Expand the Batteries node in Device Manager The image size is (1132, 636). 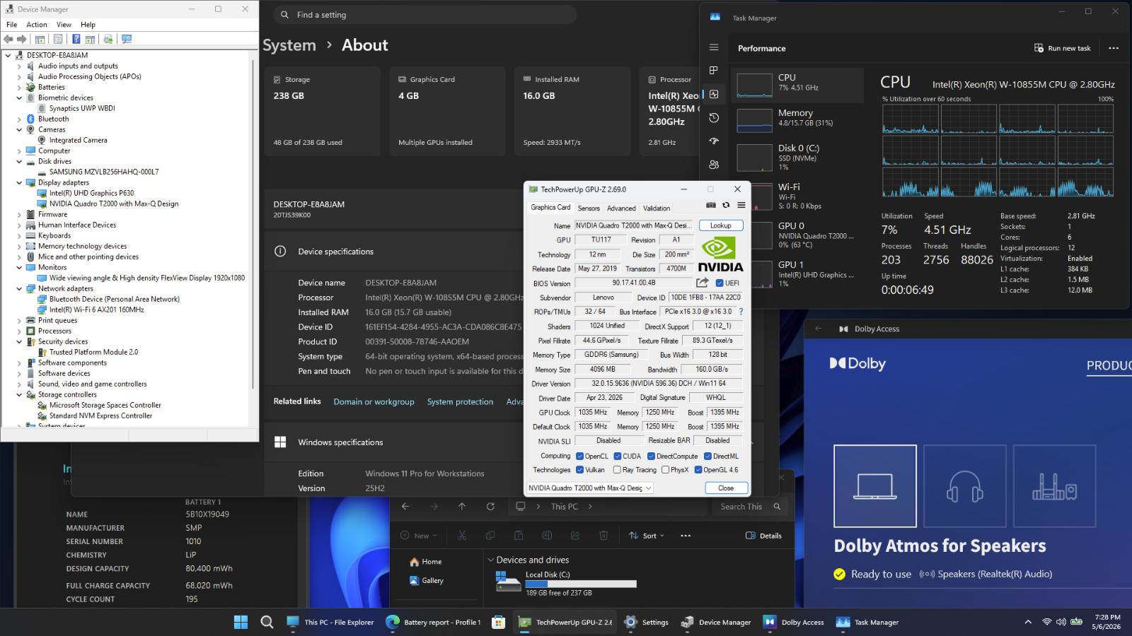point(19,88)
